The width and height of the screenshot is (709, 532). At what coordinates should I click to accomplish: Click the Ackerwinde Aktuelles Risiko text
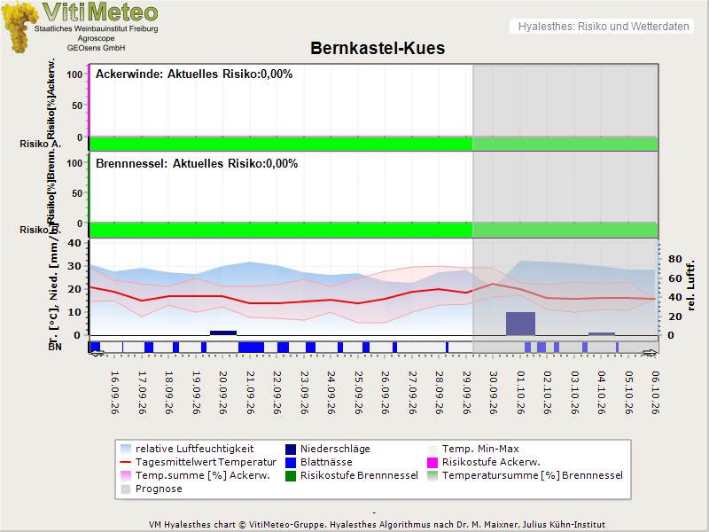pos(194,74)
